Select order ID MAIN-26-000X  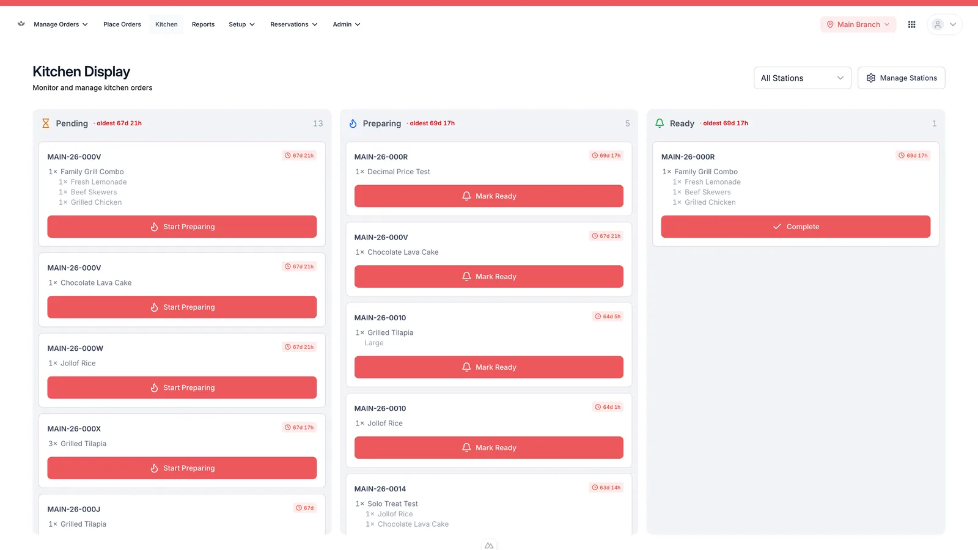coord(74,429)
